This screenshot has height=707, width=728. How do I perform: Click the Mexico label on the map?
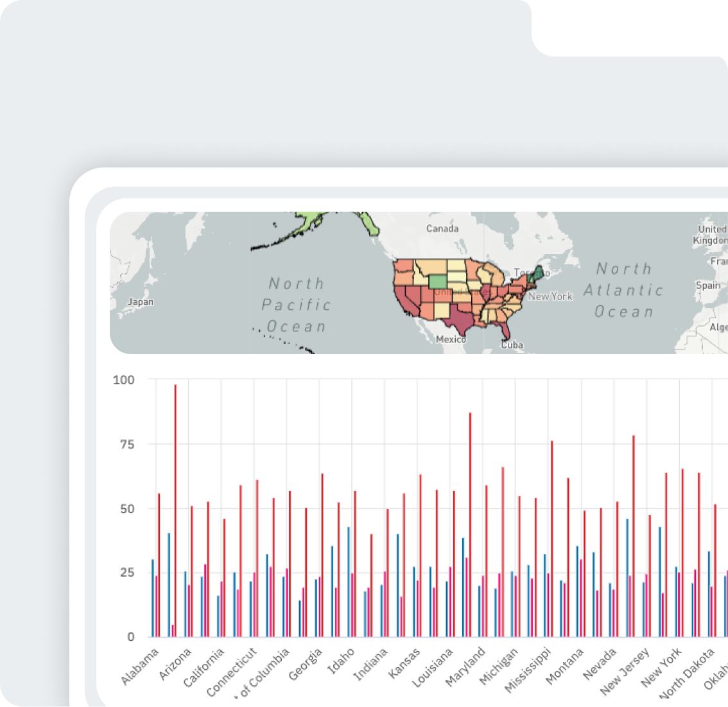coord(451,339)
